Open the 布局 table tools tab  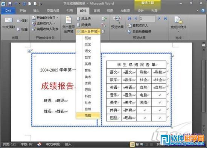pos(154,10)
